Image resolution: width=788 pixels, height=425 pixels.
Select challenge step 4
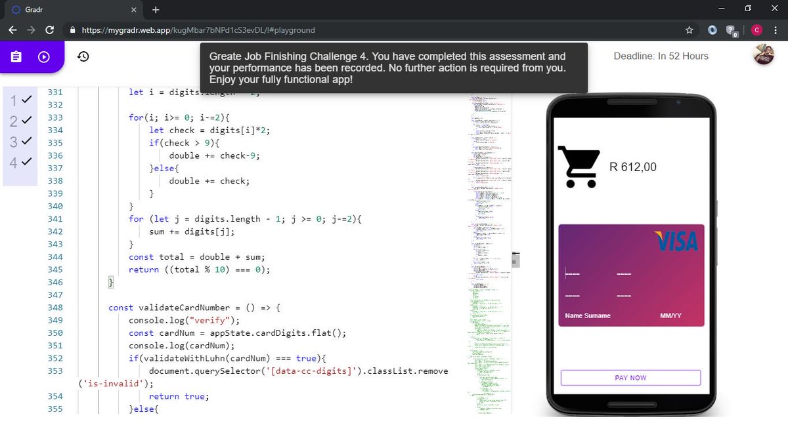(x=21, y=162)
